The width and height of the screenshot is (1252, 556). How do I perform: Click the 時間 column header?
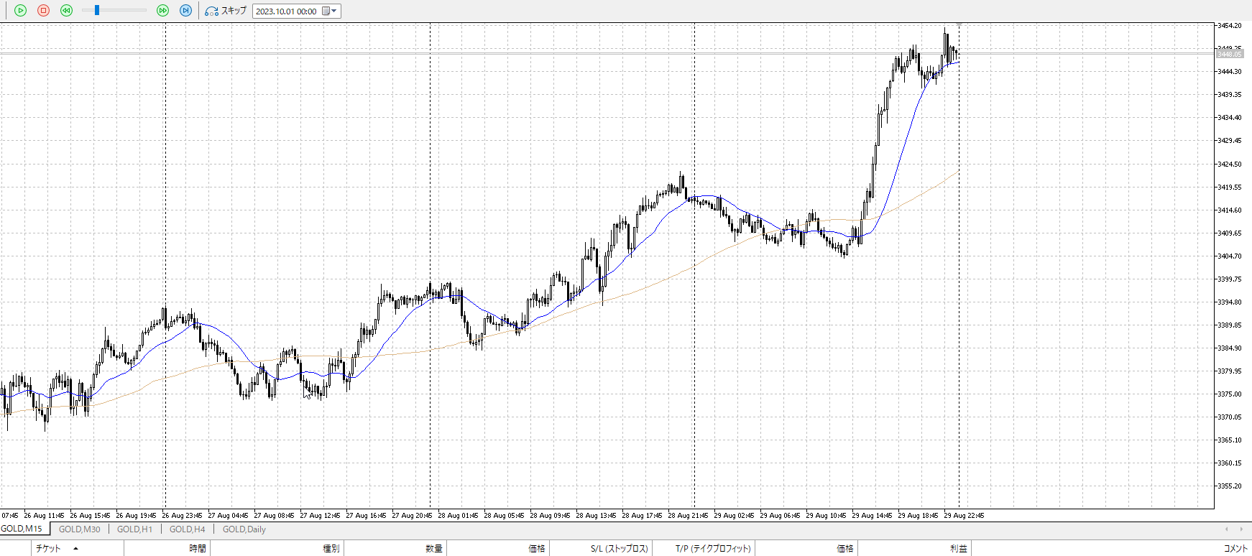pyautogui.click(x=198, y=549)
